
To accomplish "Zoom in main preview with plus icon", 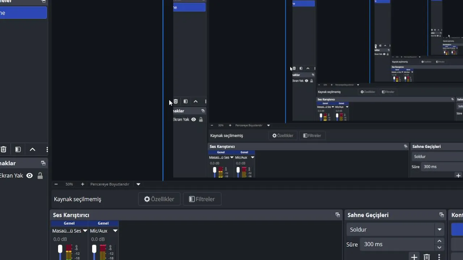I will (82, 184).
